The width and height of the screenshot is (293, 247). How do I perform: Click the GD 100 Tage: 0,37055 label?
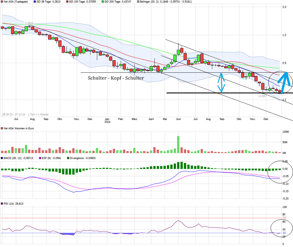pyautogui.click(x=82, y=1)
